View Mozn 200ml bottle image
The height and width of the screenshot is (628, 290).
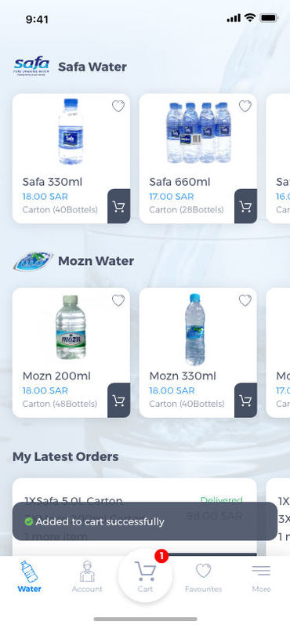coord(71,327)
